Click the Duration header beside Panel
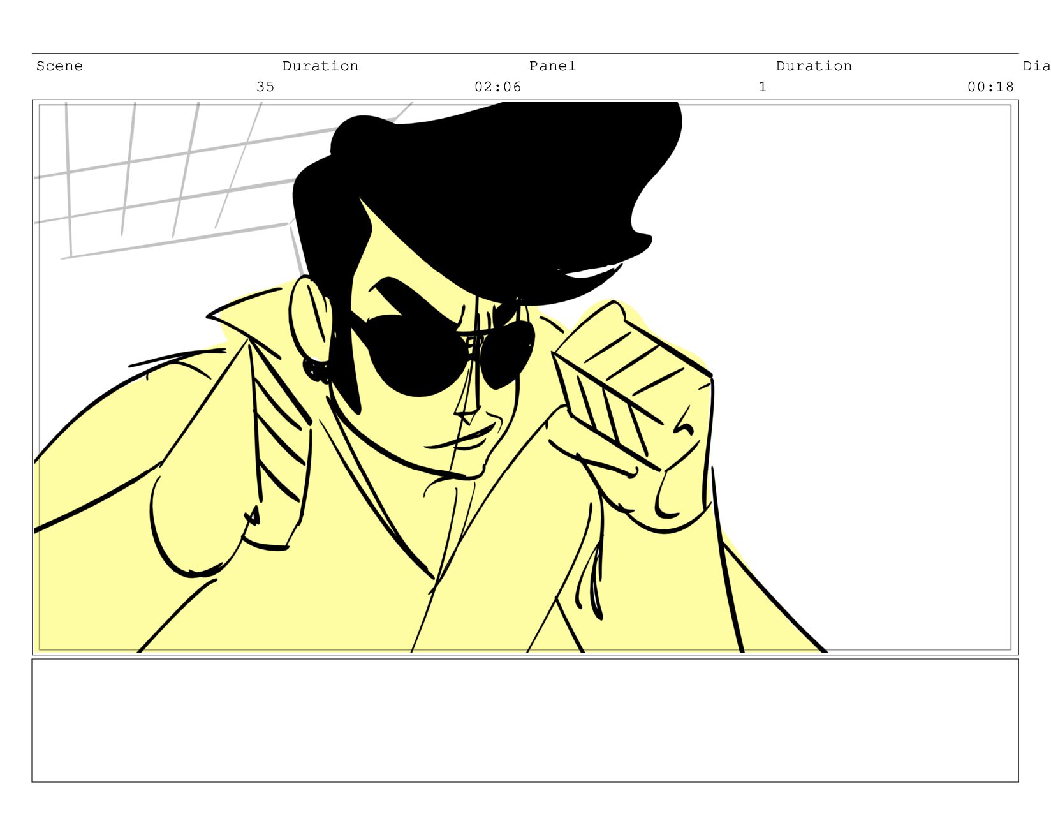 (814, 66)
